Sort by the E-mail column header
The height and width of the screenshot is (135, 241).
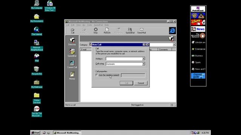(x=86, y=49)
